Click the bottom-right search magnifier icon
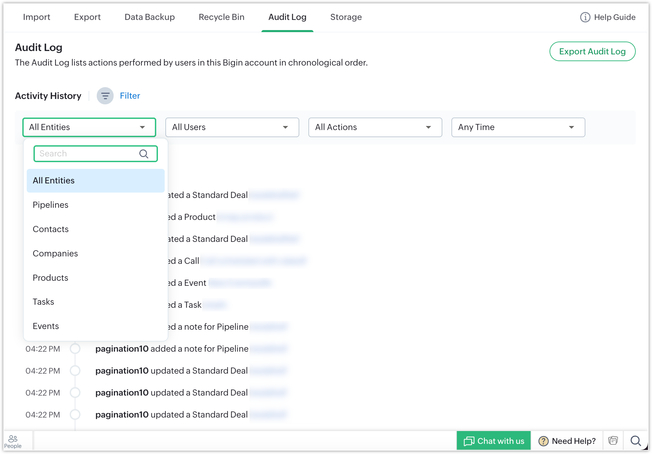Image resolution: width=652 pixels, height=454 pixels. (635, 441)
